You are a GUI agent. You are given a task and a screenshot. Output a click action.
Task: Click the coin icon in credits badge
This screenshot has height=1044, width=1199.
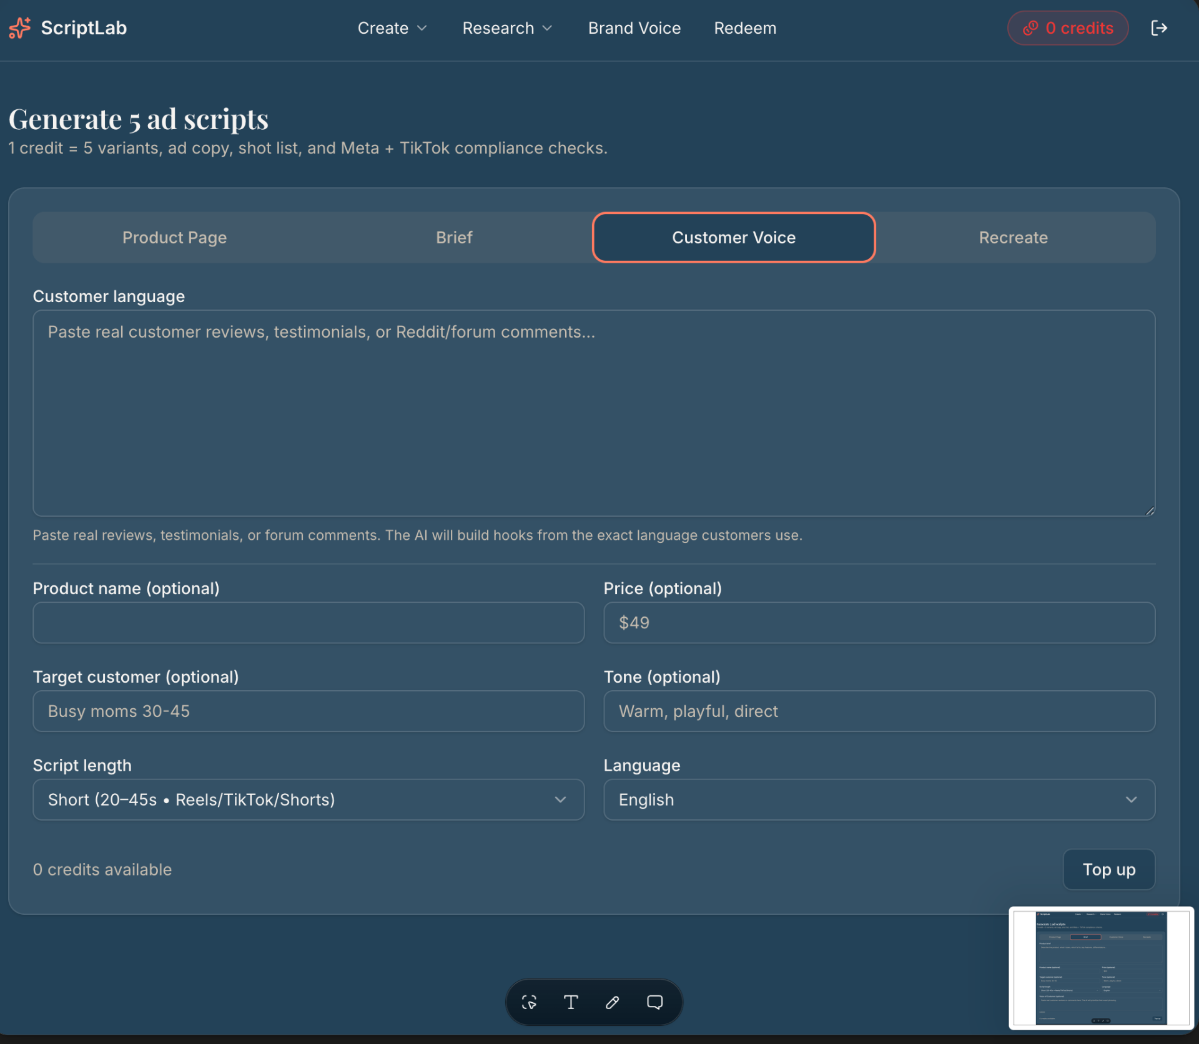pos(1030,28)
